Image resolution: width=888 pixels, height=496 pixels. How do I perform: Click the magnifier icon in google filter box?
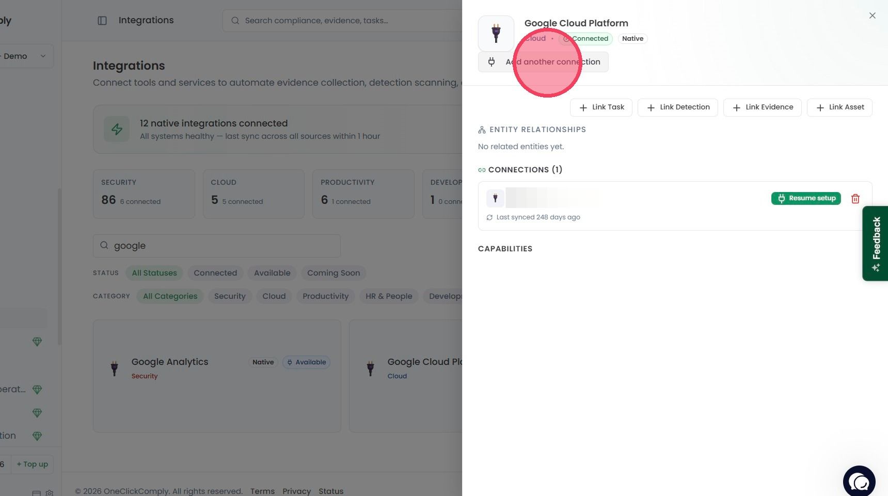tap(104, 246)
